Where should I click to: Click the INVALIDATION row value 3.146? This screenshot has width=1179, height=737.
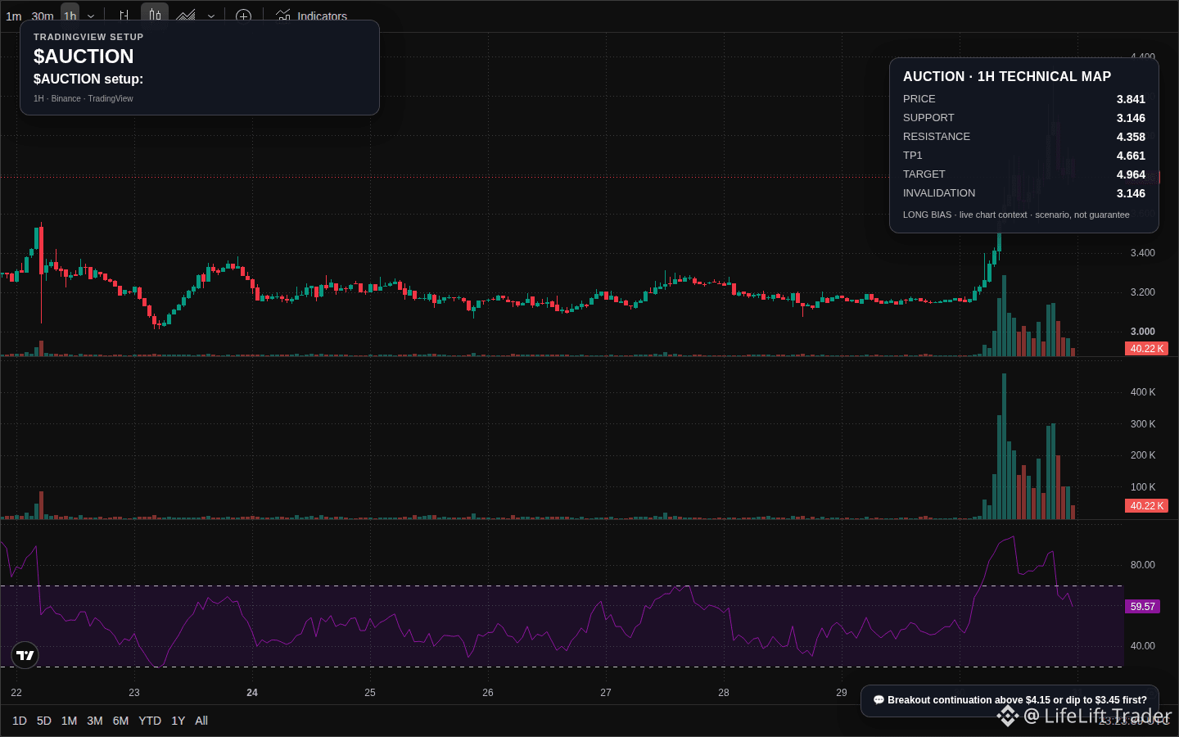[1131, 193]
